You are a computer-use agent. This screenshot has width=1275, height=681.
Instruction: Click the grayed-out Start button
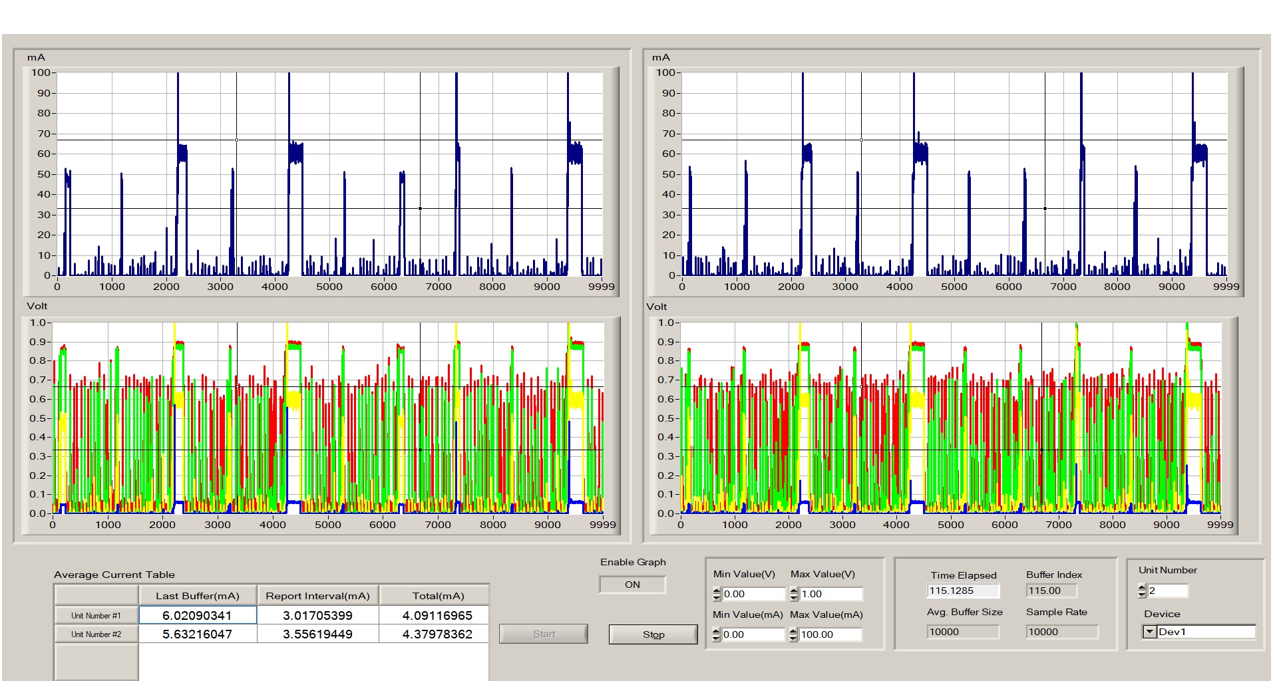(544, 634)
